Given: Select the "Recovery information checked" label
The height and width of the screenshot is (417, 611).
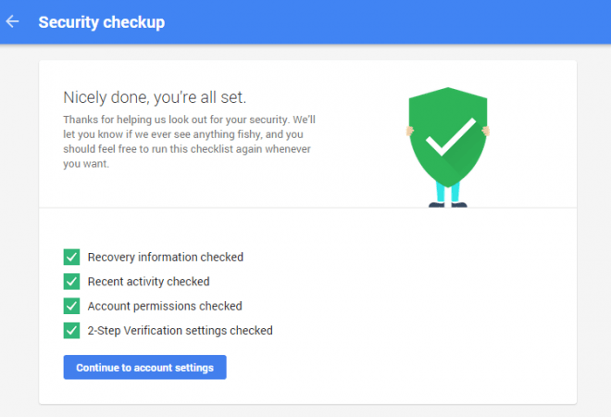Looking at the screenshot, I should [x=166, y=257].
